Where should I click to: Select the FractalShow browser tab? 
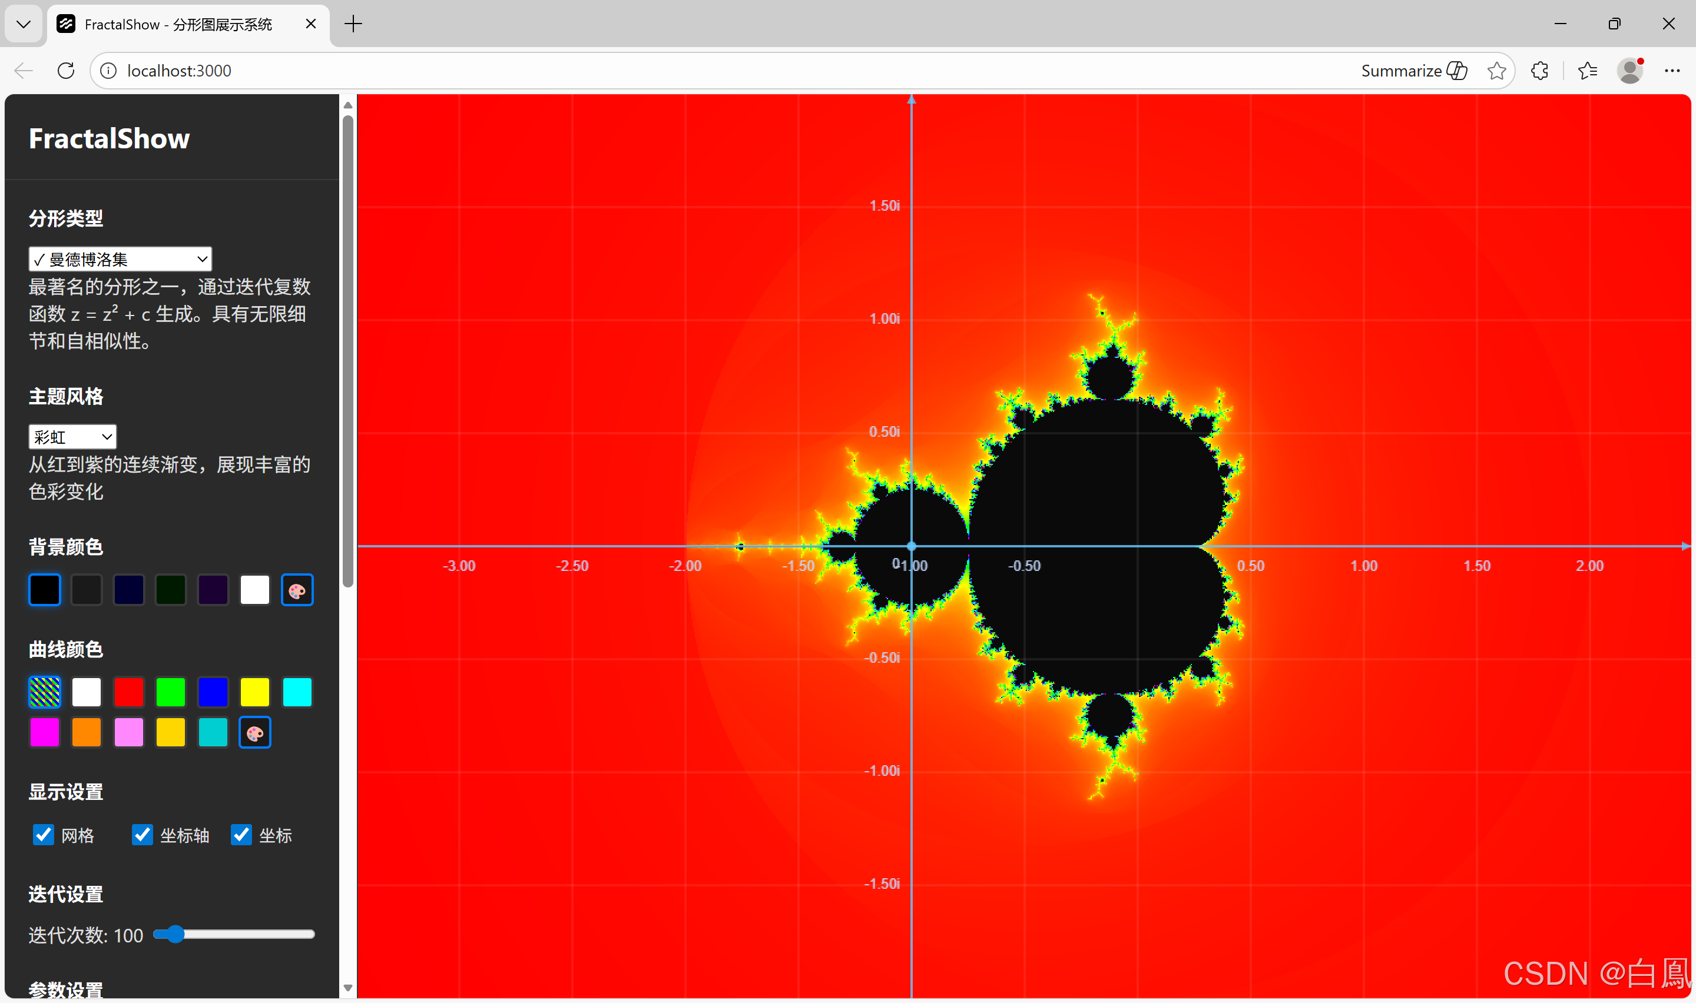coord(179,24)
